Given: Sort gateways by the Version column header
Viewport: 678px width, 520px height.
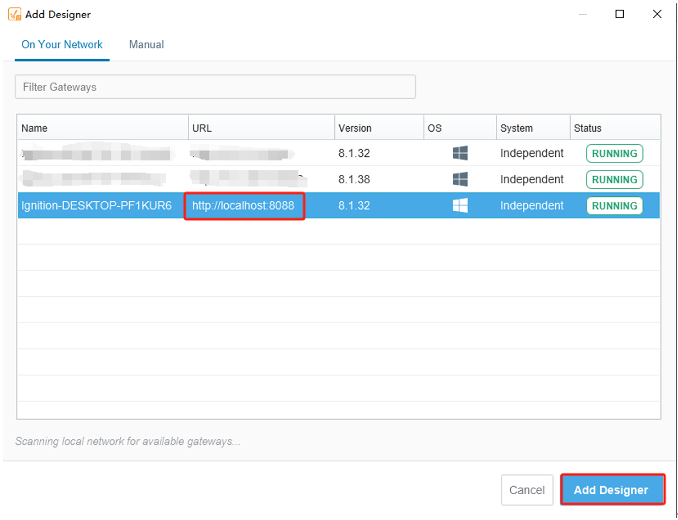Looking at the screenshot, I should click(x=379, y=128).
